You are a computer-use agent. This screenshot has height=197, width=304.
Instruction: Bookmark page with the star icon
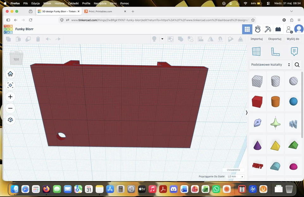coord(253,20)
